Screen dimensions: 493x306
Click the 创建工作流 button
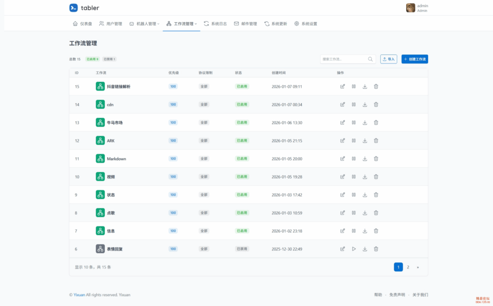click(x=415, y=59)
